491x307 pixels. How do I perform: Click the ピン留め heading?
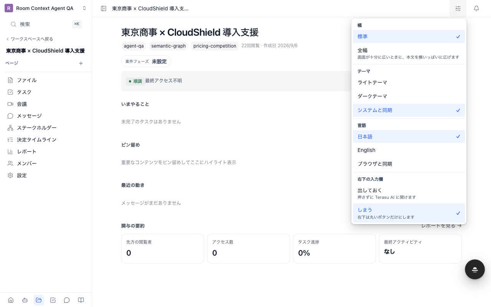point(130,145)
